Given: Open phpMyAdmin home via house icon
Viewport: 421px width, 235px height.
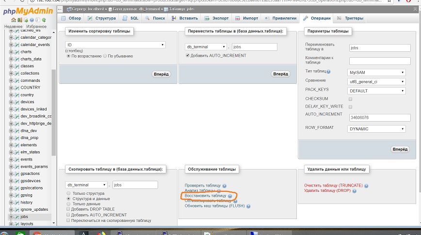Looking at the screenshot, I should tap(14, 20).
